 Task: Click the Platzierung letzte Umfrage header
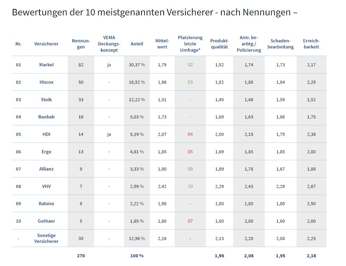pyautogui.click(x=190, y=44)
